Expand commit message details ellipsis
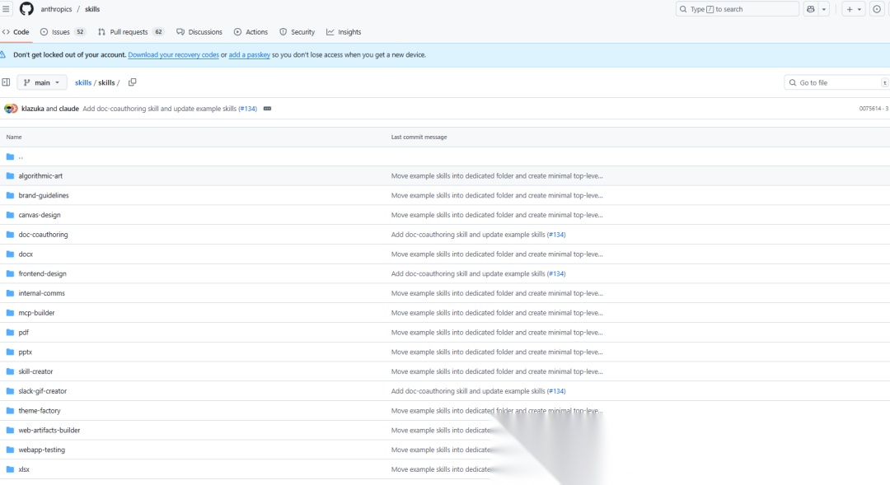This screenshot has height=485, width=890. pyautogui.click(x=267, y=109)
